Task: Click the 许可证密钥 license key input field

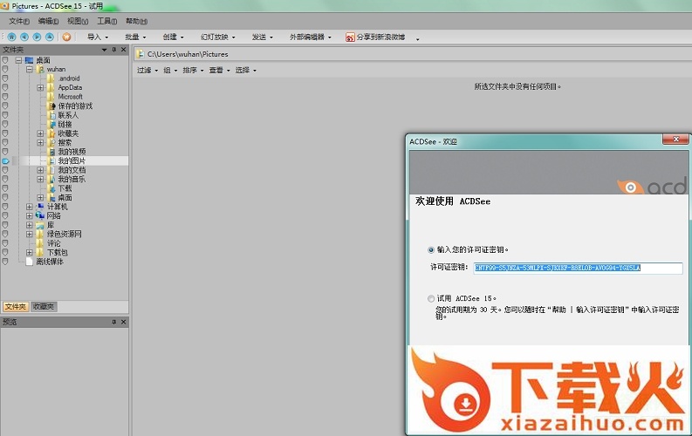Action: point(578,268)
